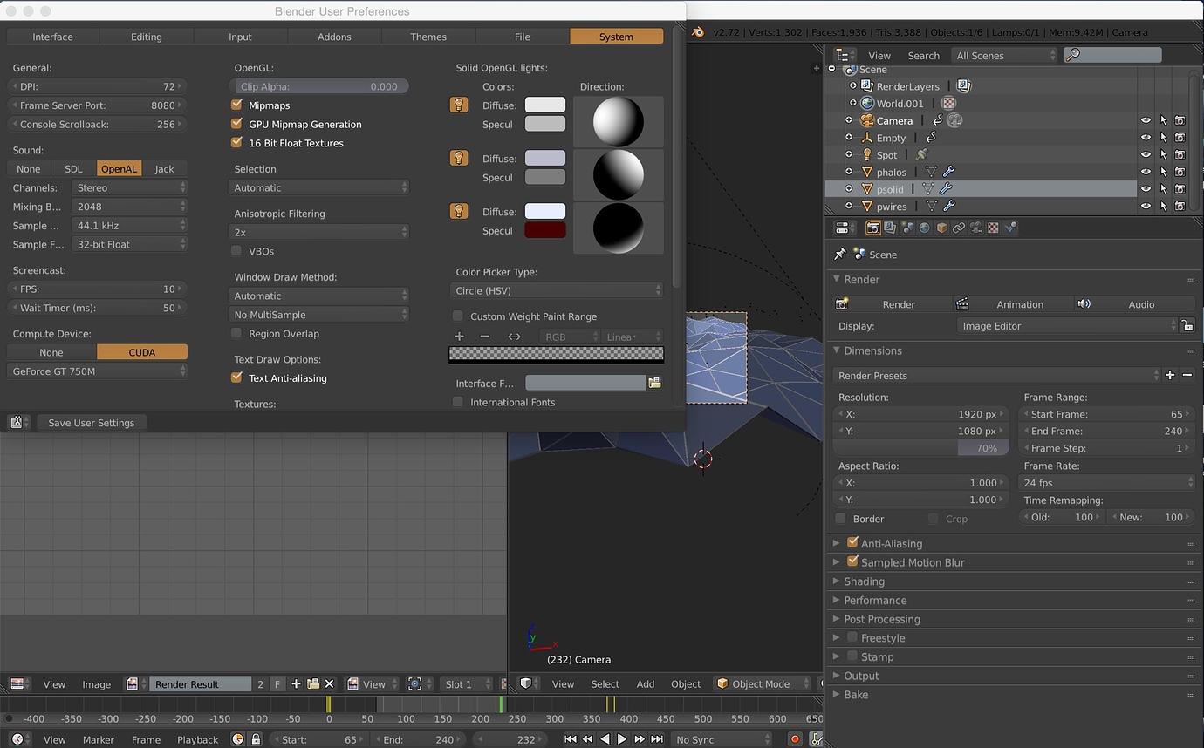The height and width of the screenshot is (748, 1204).
Task: Unlink the Render Result image with X
Action: (329, 684)
